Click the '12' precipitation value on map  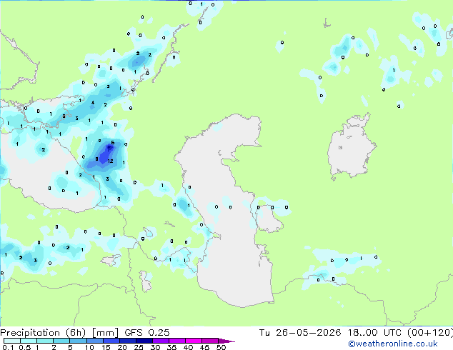[x=110, y=161]
